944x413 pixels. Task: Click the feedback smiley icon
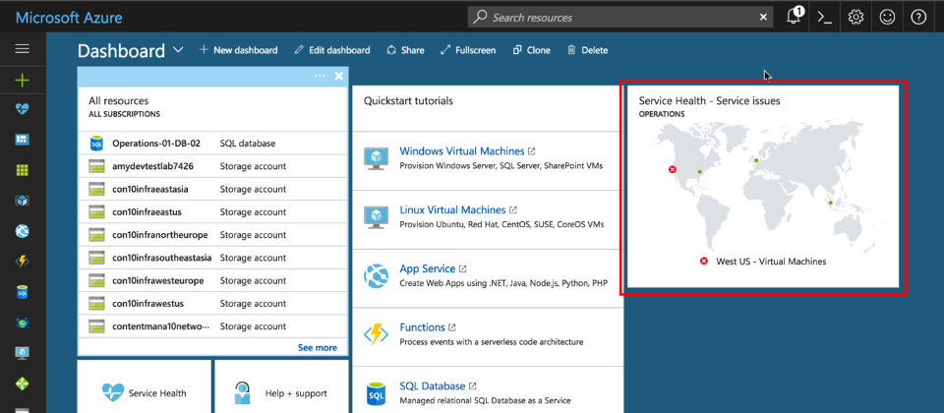(887, 18)
